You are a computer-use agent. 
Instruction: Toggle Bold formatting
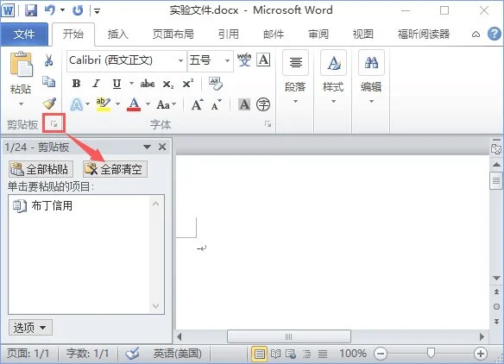[x=76, y=84]
